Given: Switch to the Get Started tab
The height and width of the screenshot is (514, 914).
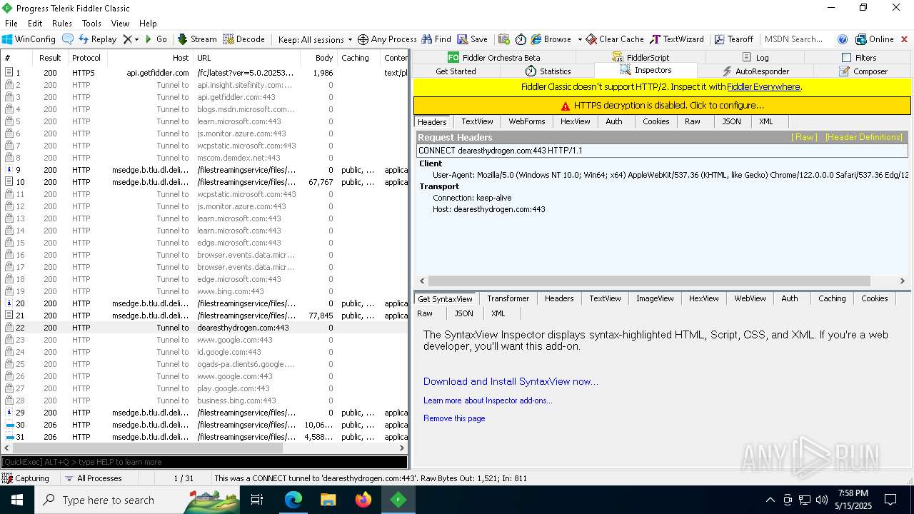Looking at the screenshot, I should 456,71.
